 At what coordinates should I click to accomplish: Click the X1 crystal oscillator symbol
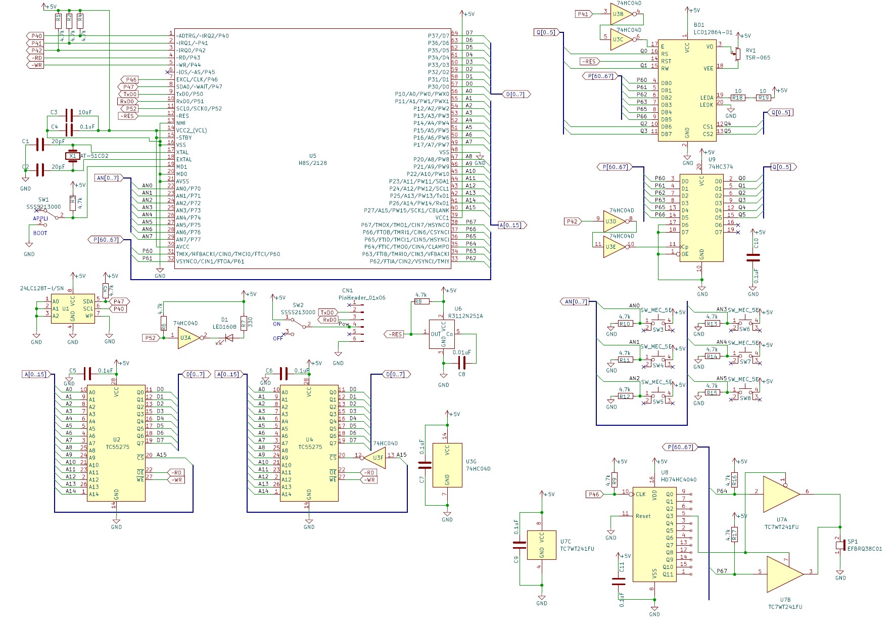pyautogui.click(x=73, y=156)
